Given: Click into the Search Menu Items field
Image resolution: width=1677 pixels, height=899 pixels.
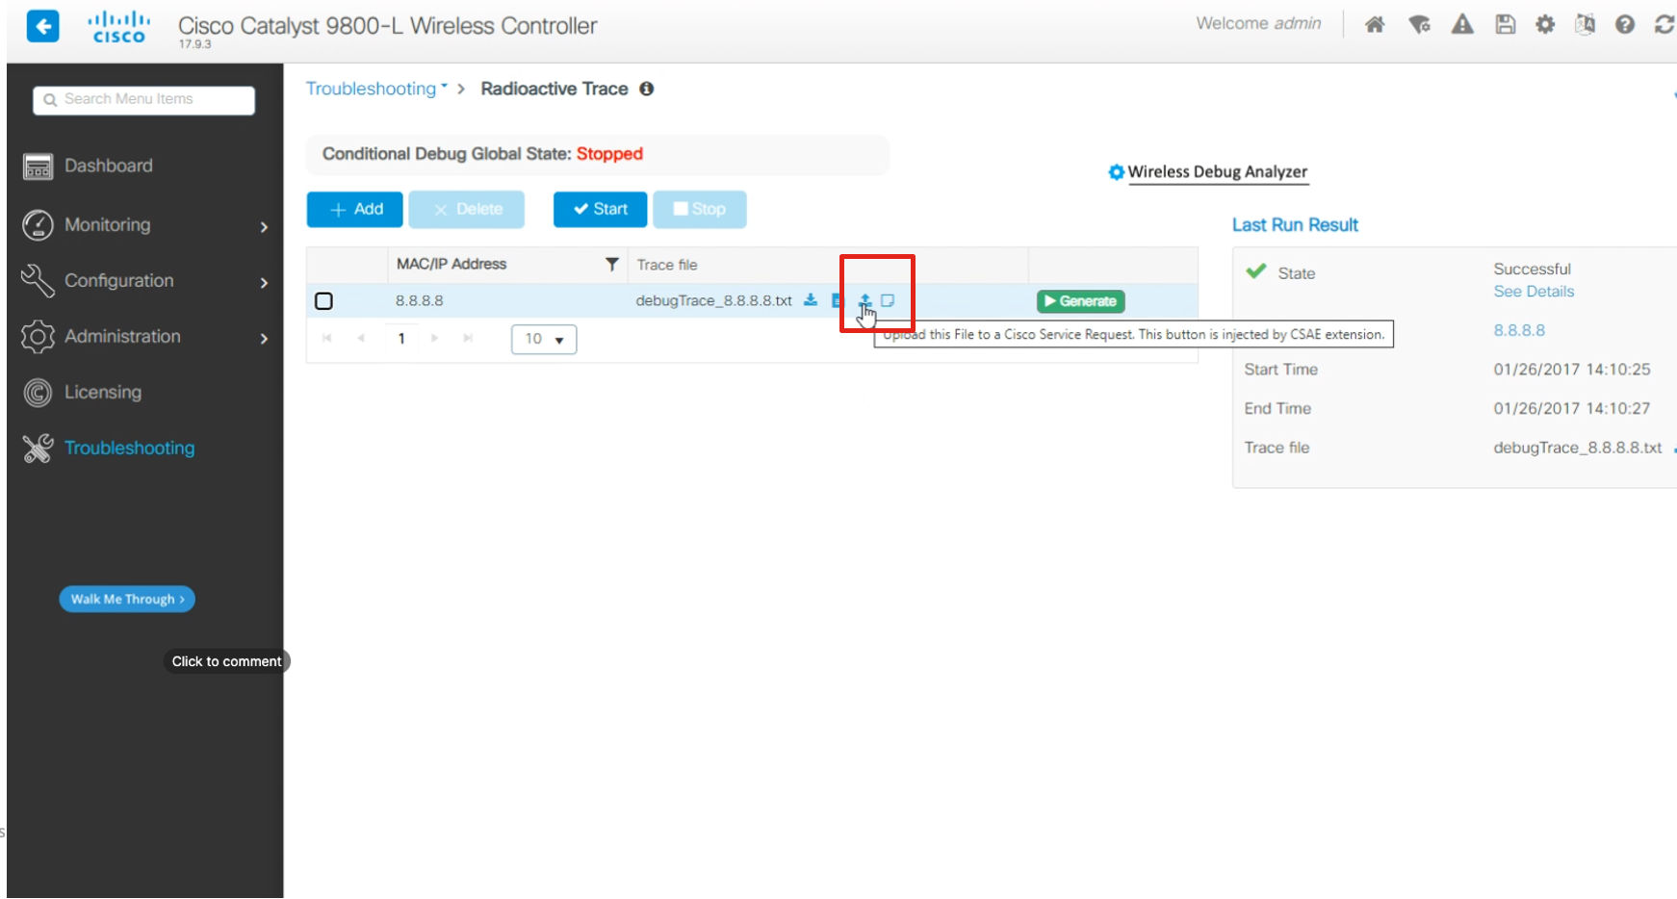Looking at the screenshot, I should tap(144, 99).
